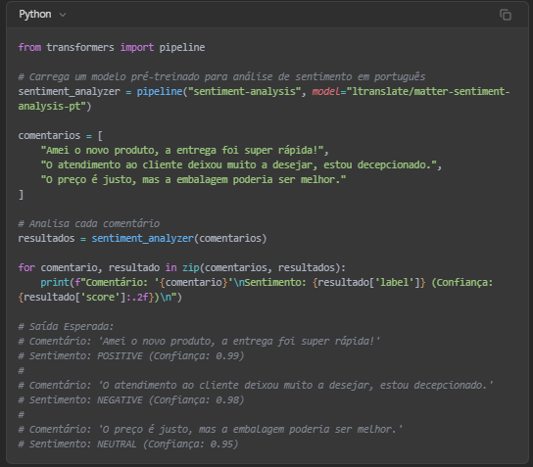Click the 'O preço é justo' string line
The height and width of the screenshot is (467, 533).
point(193,179)
